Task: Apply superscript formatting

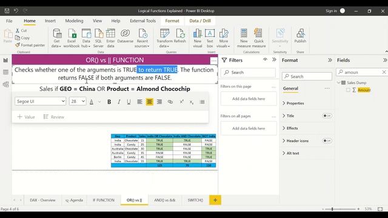Action: pyautogui.click(x=182, y=102)
